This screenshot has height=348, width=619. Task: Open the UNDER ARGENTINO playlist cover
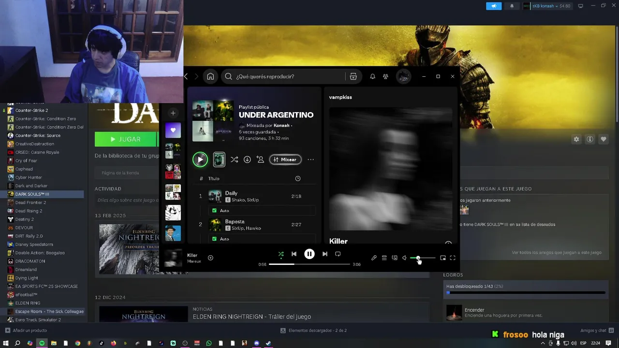(213, 121)
